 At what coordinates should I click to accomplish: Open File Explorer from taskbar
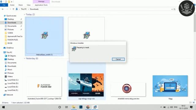pos(74,107)
